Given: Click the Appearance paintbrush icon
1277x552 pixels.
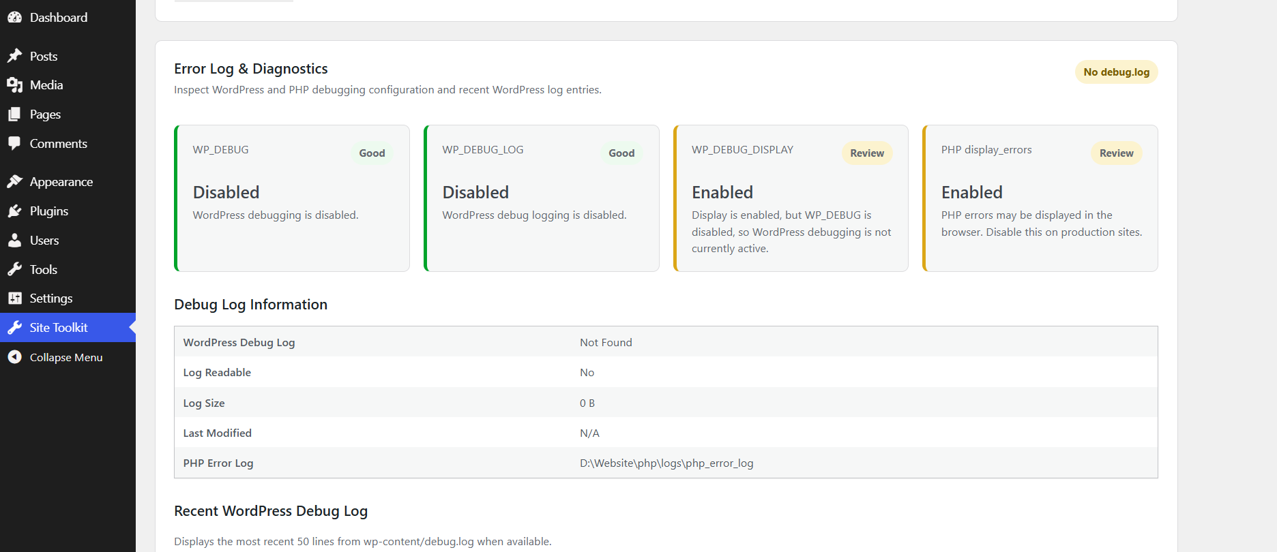Looking at the screenshot, I should (14, 182).
